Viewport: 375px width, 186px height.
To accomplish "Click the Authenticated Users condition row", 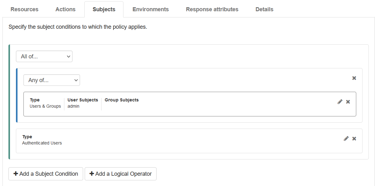I will click(x=156, y=140).
